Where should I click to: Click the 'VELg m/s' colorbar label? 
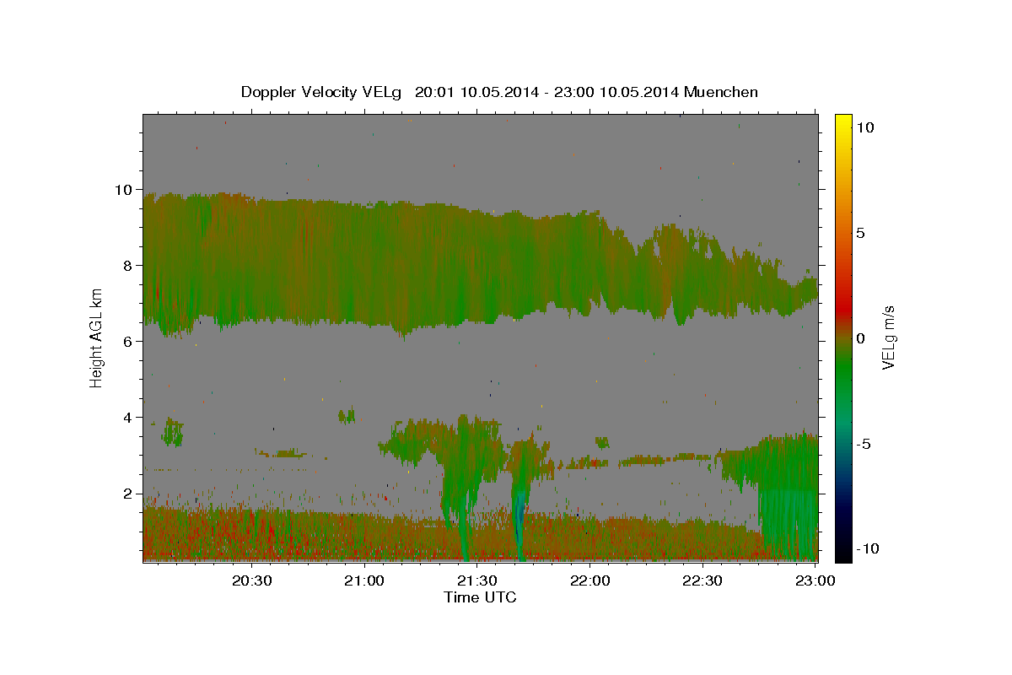(x=888, y=338)
